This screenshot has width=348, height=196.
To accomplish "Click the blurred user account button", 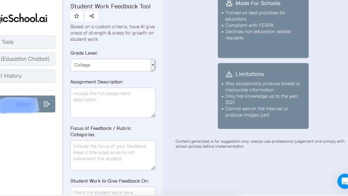I will coord(19,105).
